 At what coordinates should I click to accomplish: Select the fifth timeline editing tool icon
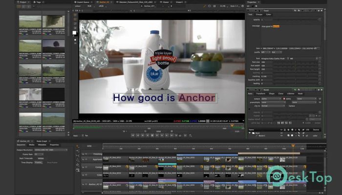click(77, 165)
